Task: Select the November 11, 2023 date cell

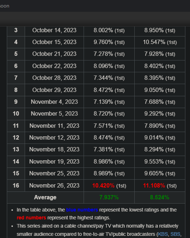Action: (x=54, y=126)
